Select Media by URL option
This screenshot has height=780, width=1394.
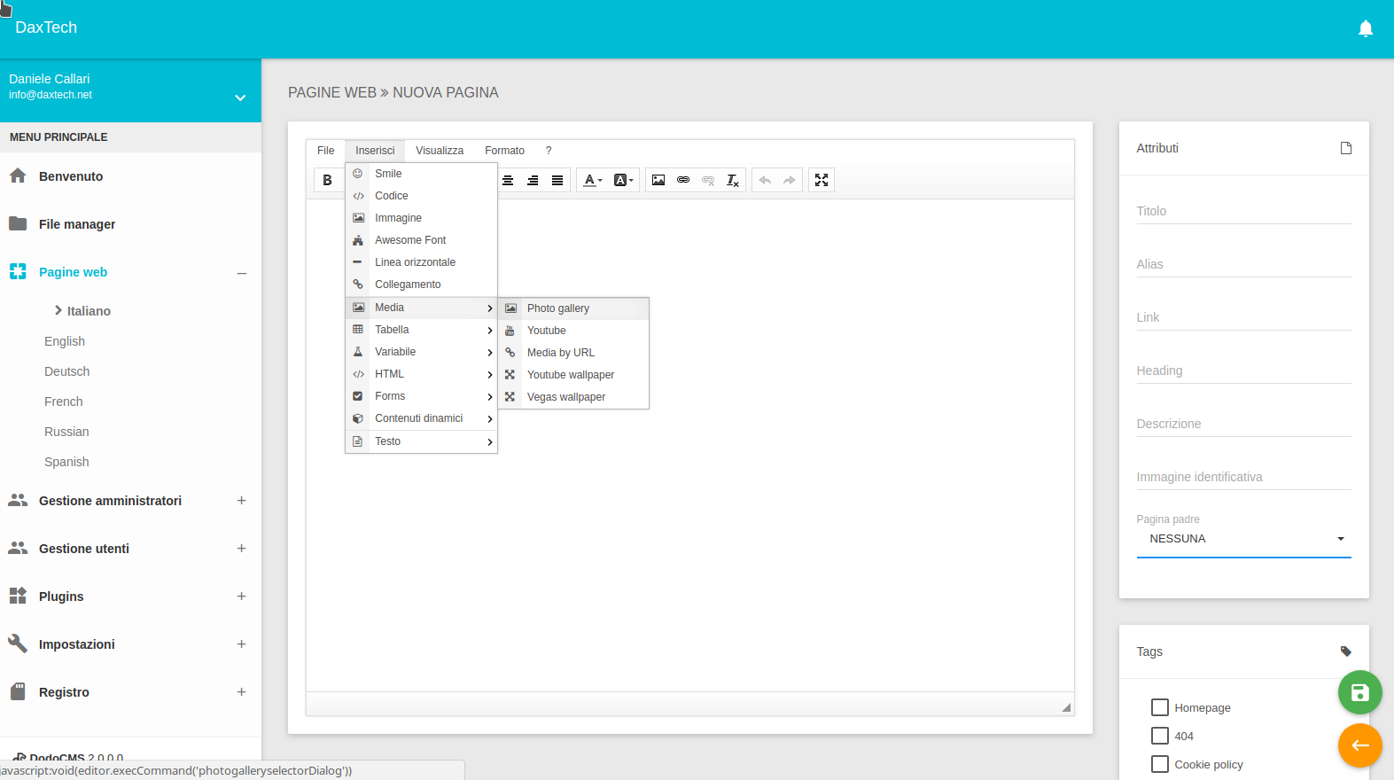pyautogui.click(x=573, y=353)
